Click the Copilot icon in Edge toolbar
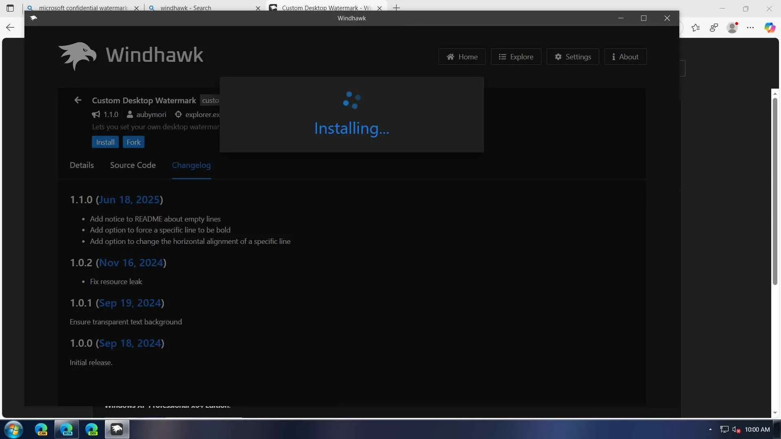Viewport: 781px width, 439px height. [769, 28]
